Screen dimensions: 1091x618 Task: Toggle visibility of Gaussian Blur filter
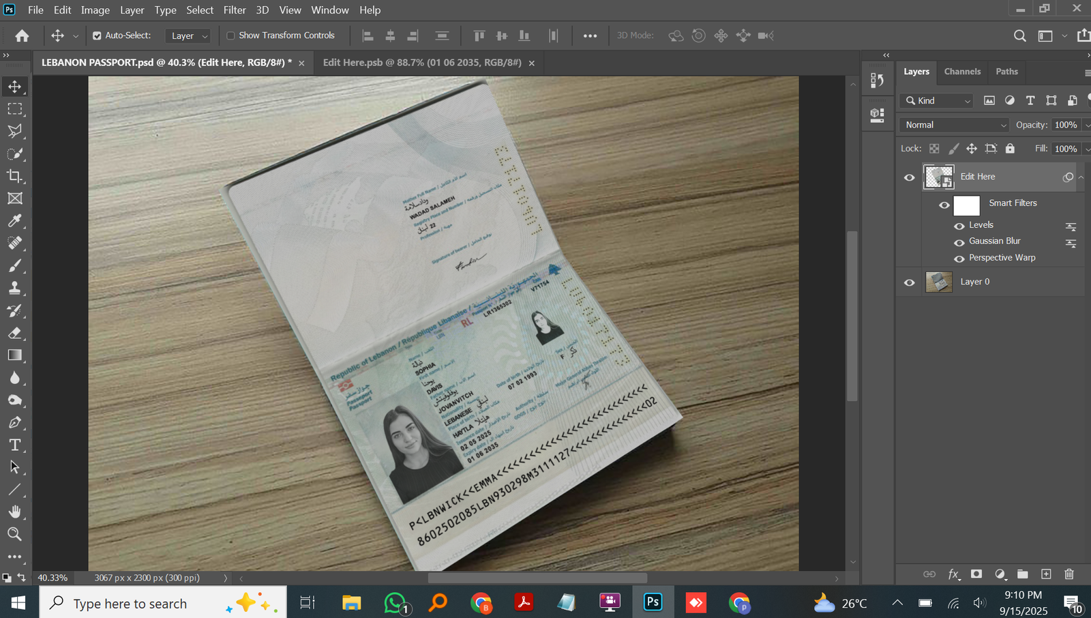[x=959, y=242]
